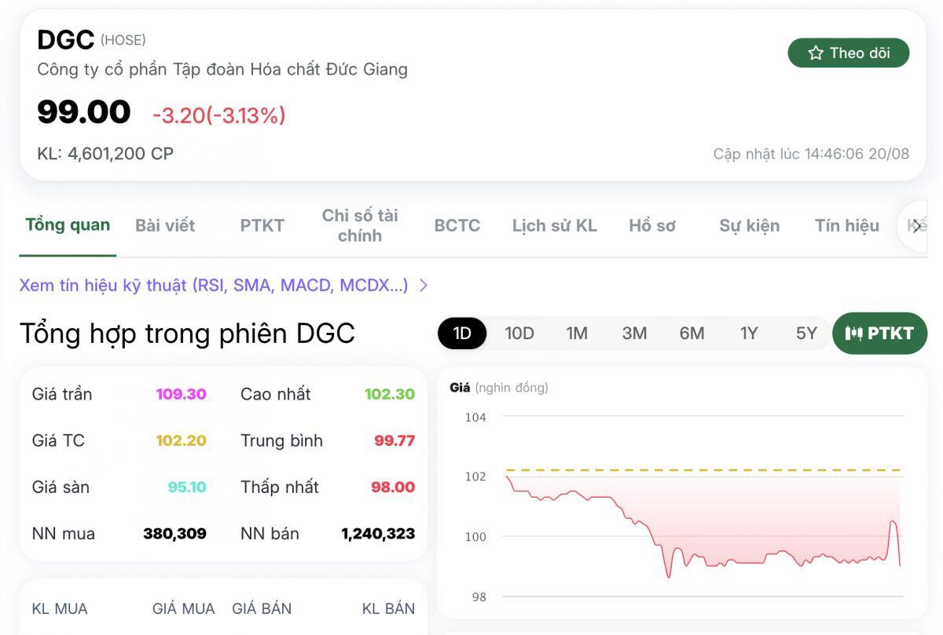Open Xem tín hiệu kỹ thuật link
This screenshot has height=635, width=943.
[x=212, y=286]
